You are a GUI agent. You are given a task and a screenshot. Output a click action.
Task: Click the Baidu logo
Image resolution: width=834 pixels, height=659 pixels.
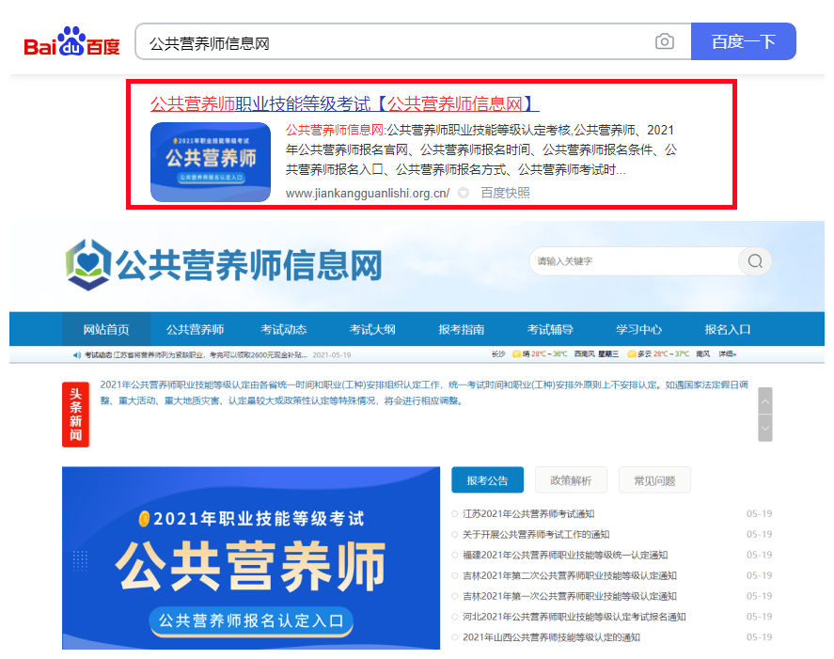click(x=71, y=42)
